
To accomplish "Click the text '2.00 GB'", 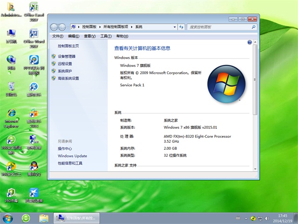I will [170, 148].
